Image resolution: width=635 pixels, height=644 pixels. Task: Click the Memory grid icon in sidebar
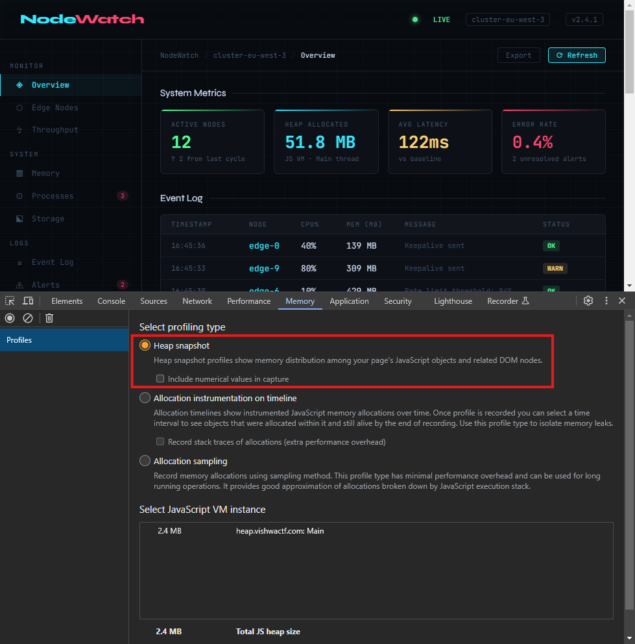(19, 173)
